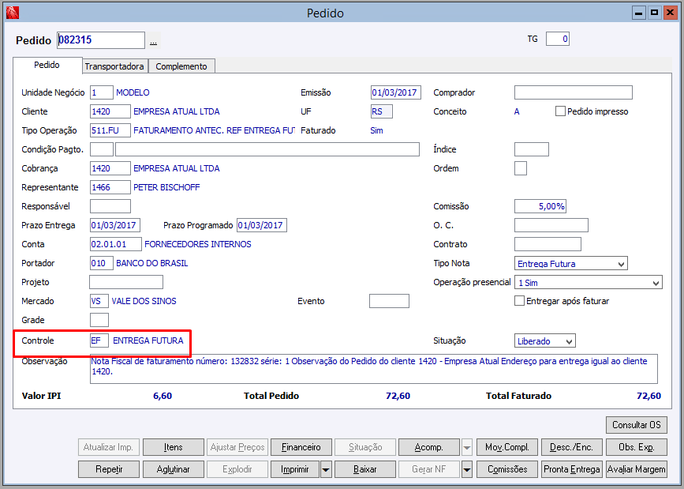Click the Emissão date field
The image size is (684, 489).
[x=396, y=92]
